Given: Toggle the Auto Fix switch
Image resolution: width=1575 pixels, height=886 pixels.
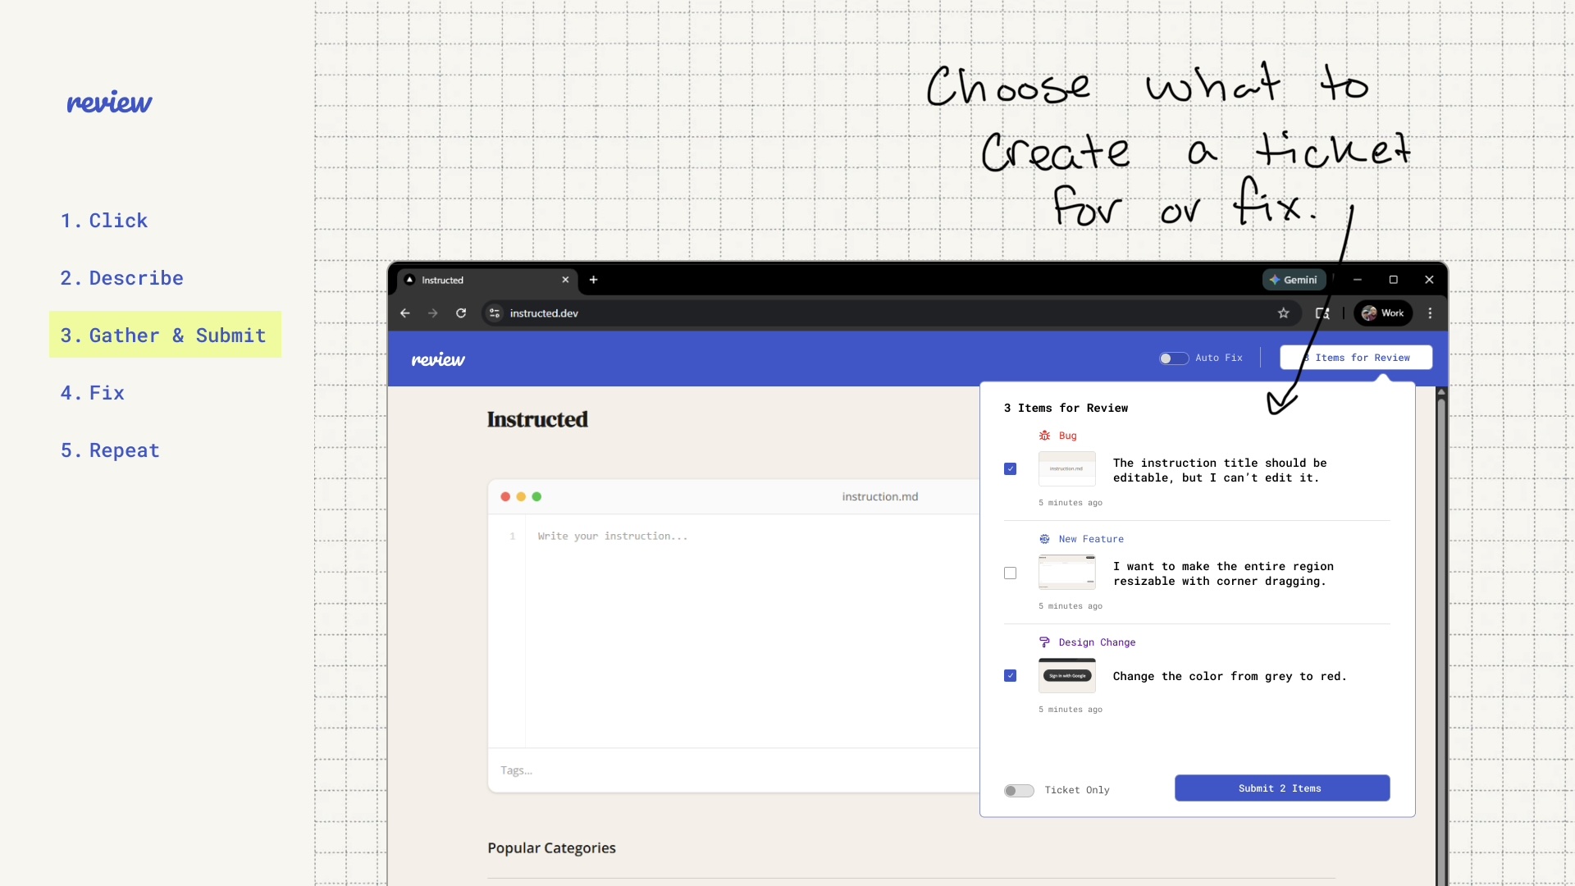Looking at the screenshot, I should pos(1173,358).
